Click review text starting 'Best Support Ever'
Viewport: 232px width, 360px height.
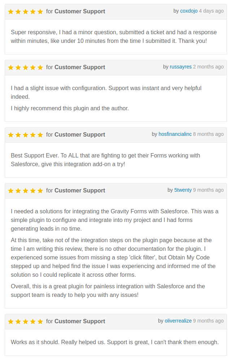point(105,160)
